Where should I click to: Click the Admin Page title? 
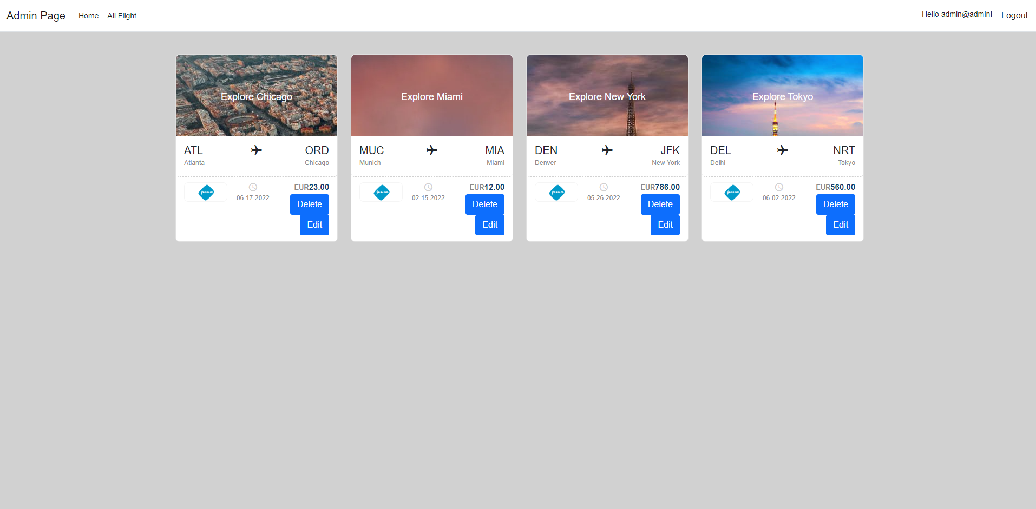coord(36,15)
